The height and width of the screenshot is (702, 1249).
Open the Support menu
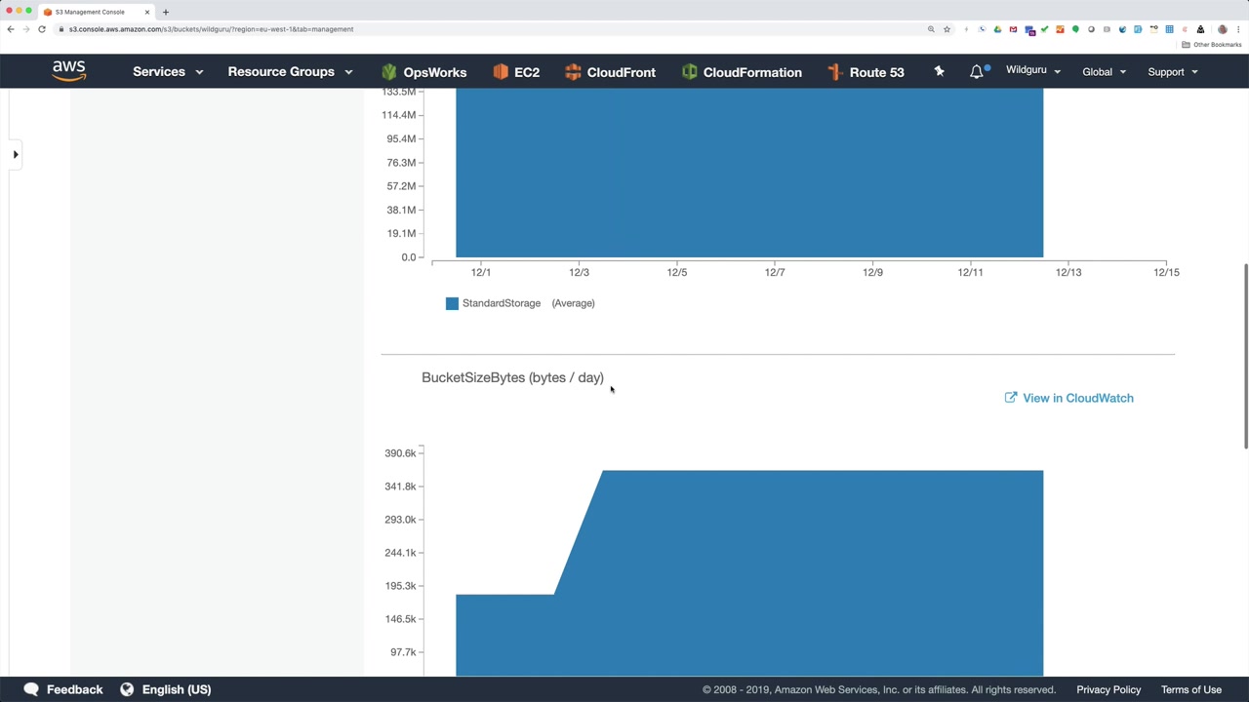(1172, 71)
